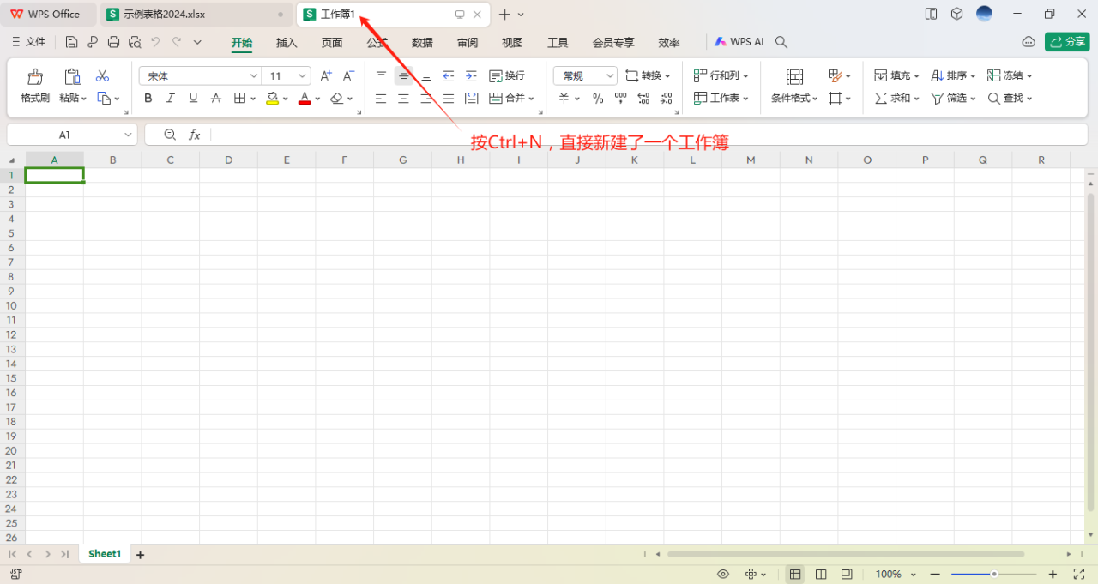Toggle left horizontal alignment
The image size is (1098, 584).
pyautogui.click(x=381, y=99)
